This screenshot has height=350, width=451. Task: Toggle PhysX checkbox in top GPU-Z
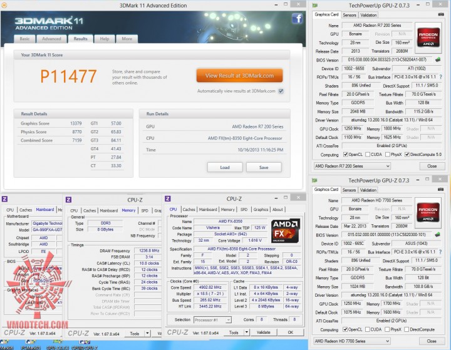(388, 155)
